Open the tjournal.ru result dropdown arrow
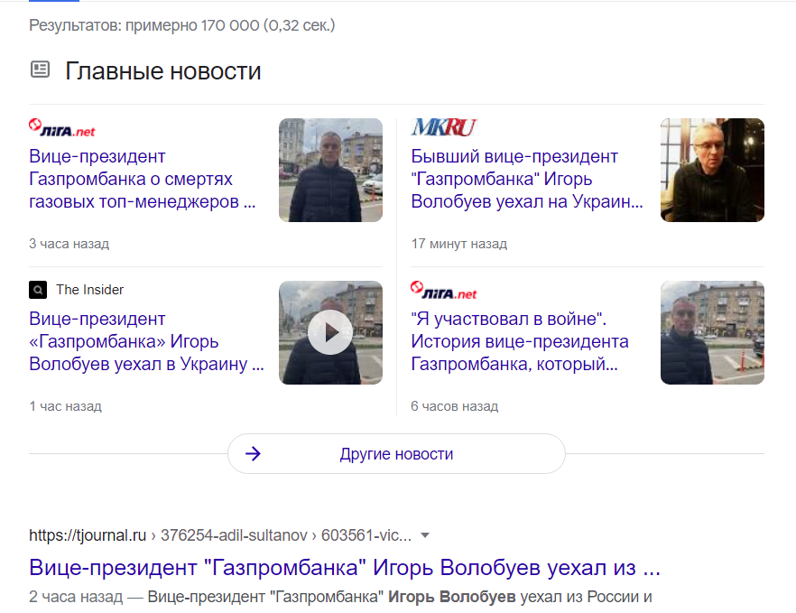Viewport: 796px width, 613px height. pyautogui.click(x=425, y=535)
